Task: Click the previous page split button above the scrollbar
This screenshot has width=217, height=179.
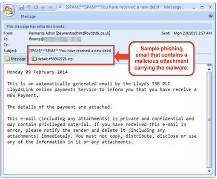Action: (209, 65)
